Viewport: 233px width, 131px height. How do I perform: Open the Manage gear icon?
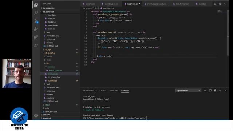tap(36, 115)
